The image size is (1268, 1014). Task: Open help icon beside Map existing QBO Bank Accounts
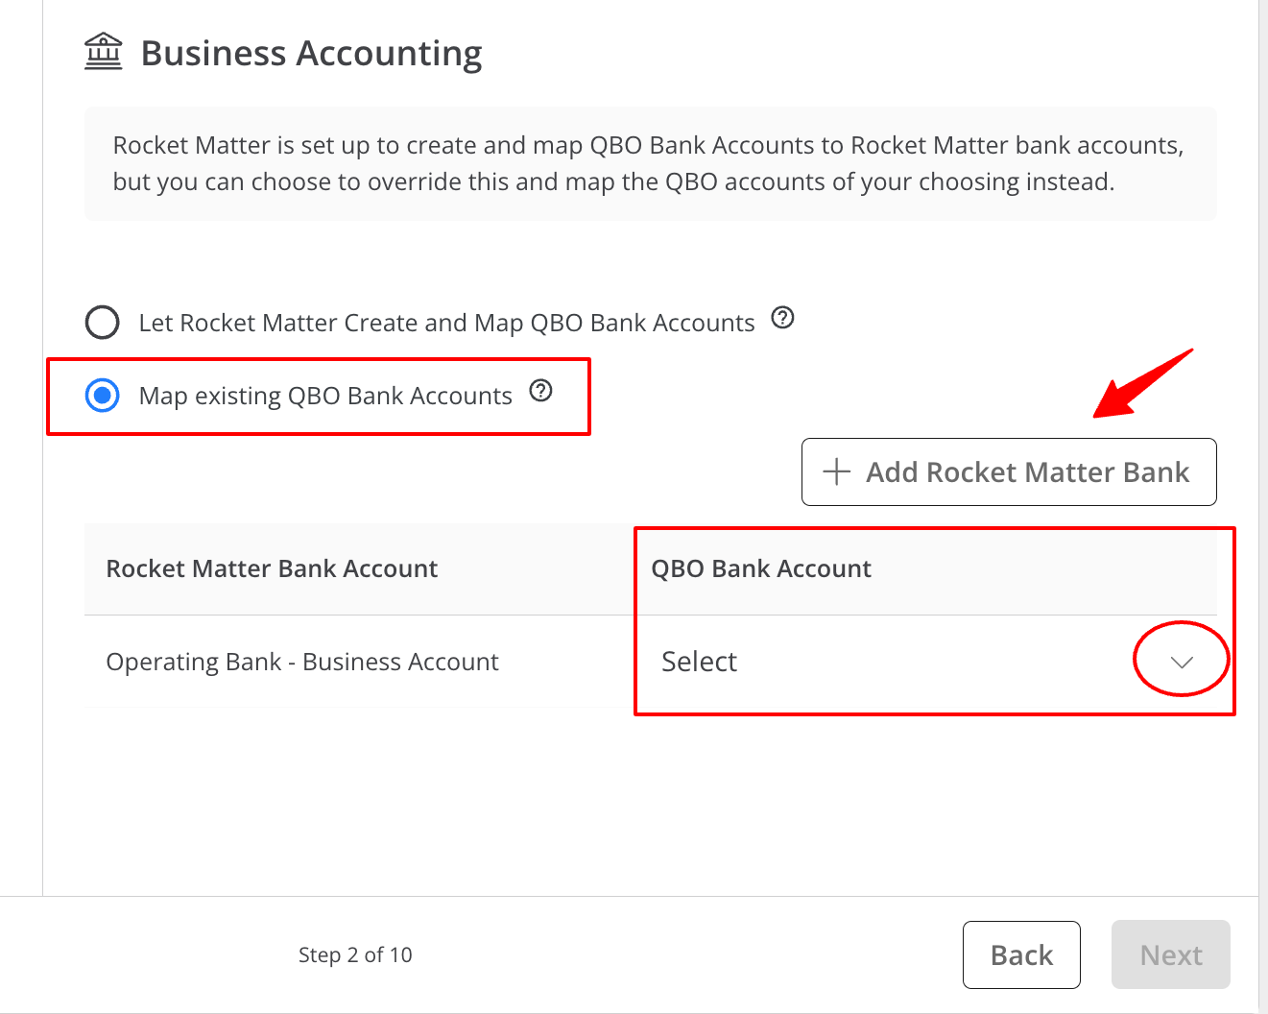tap(541, 391)
